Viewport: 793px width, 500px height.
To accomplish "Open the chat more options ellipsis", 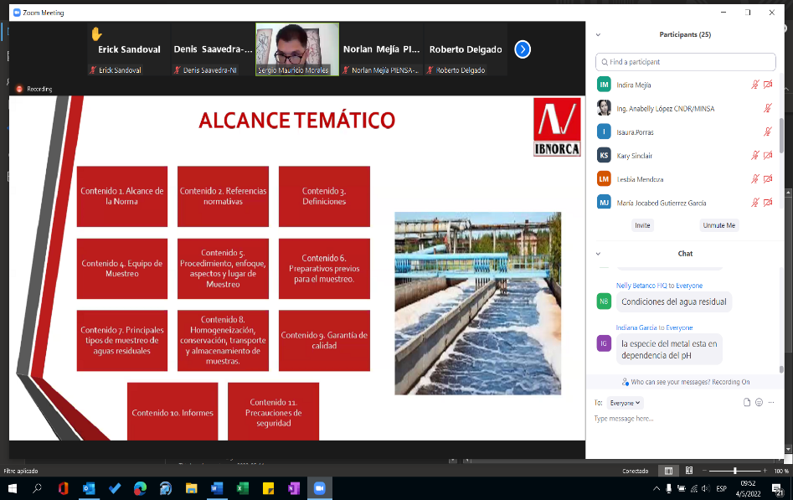I will point(770,402).
